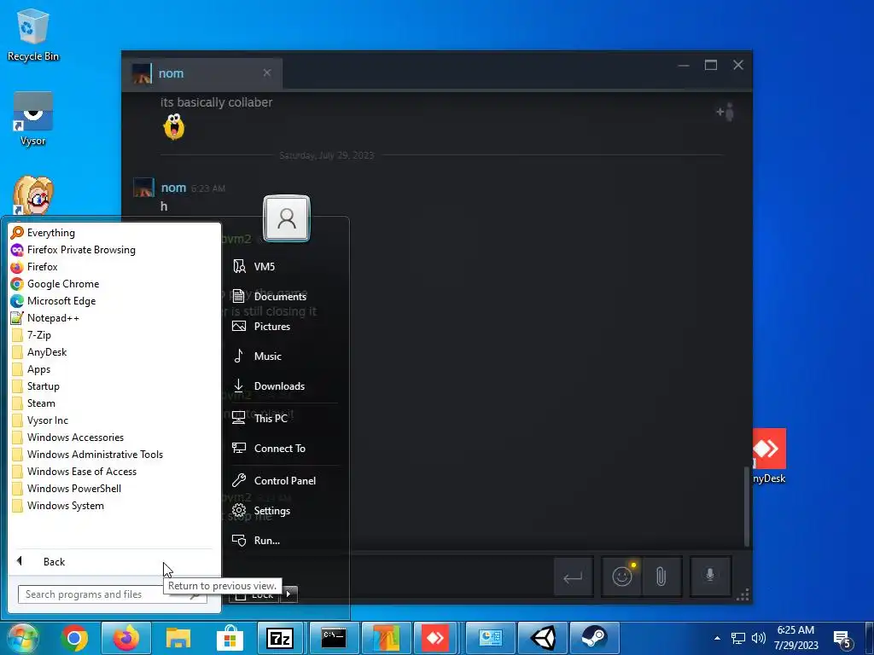Open the emoticon picker in chat
The width and height of the screenshot is (874, 655).
[x=622, y=577]
